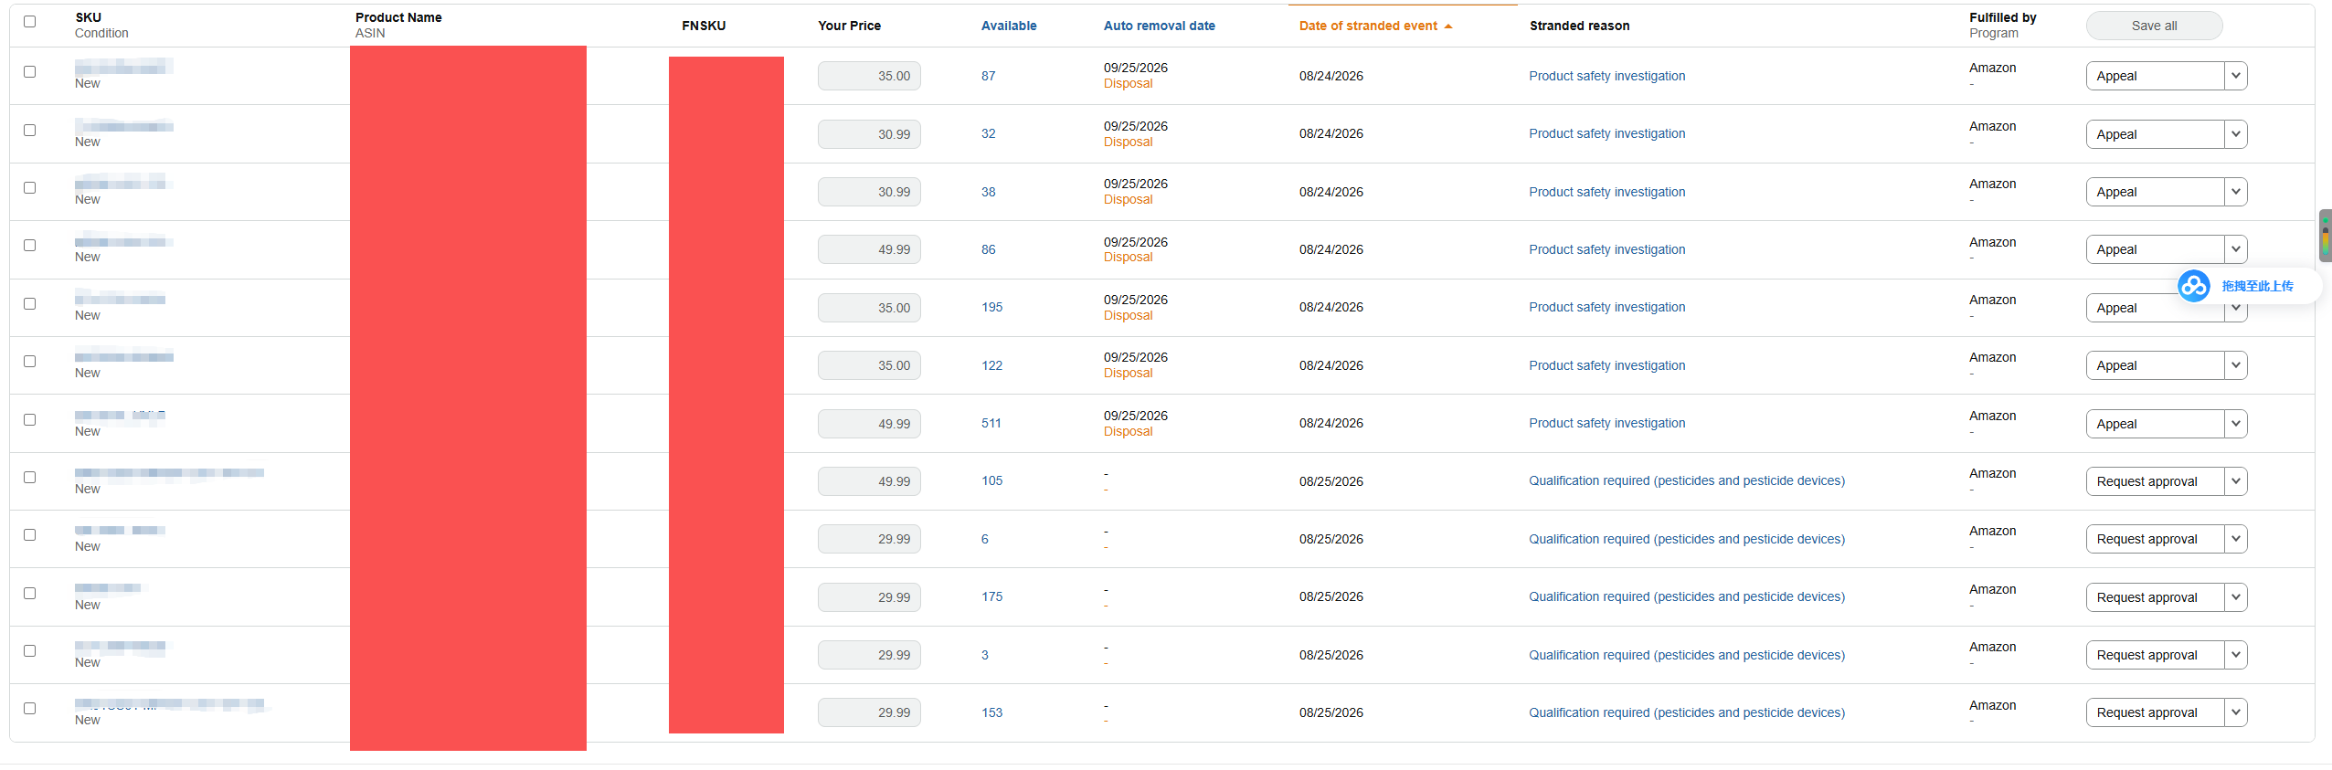Open Product safety investigation link for 32 row
Screen dimensions: 2332x770
pyautogui.click(x=1606, y=133)
